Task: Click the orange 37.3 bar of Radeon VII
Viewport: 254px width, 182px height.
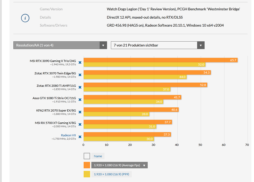Action: tap(127, 134)
